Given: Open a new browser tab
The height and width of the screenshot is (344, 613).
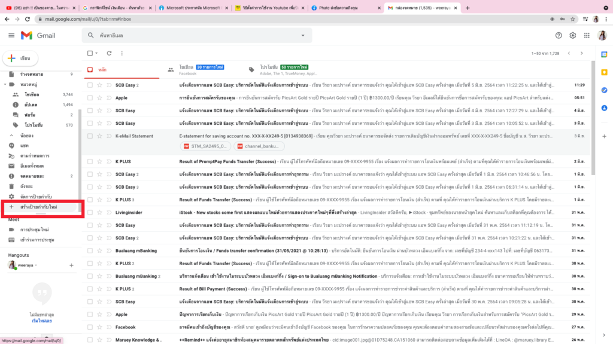Looking at the screenshot, I should coord(468,8).
